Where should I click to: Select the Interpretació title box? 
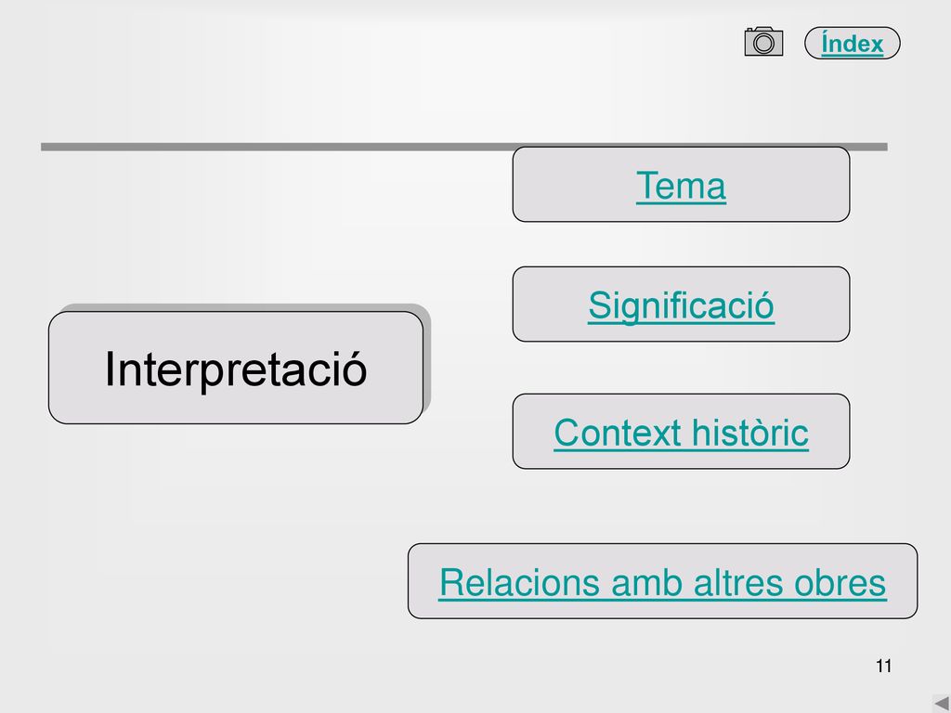coord(236,368)
